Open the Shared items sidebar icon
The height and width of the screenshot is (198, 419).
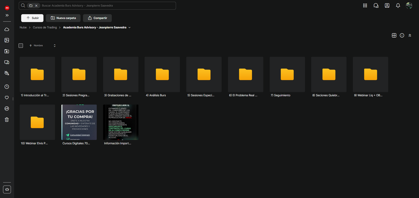click(x=7, y=51)
